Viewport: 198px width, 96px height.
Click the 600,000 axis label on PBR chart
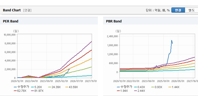pos(113,63)
